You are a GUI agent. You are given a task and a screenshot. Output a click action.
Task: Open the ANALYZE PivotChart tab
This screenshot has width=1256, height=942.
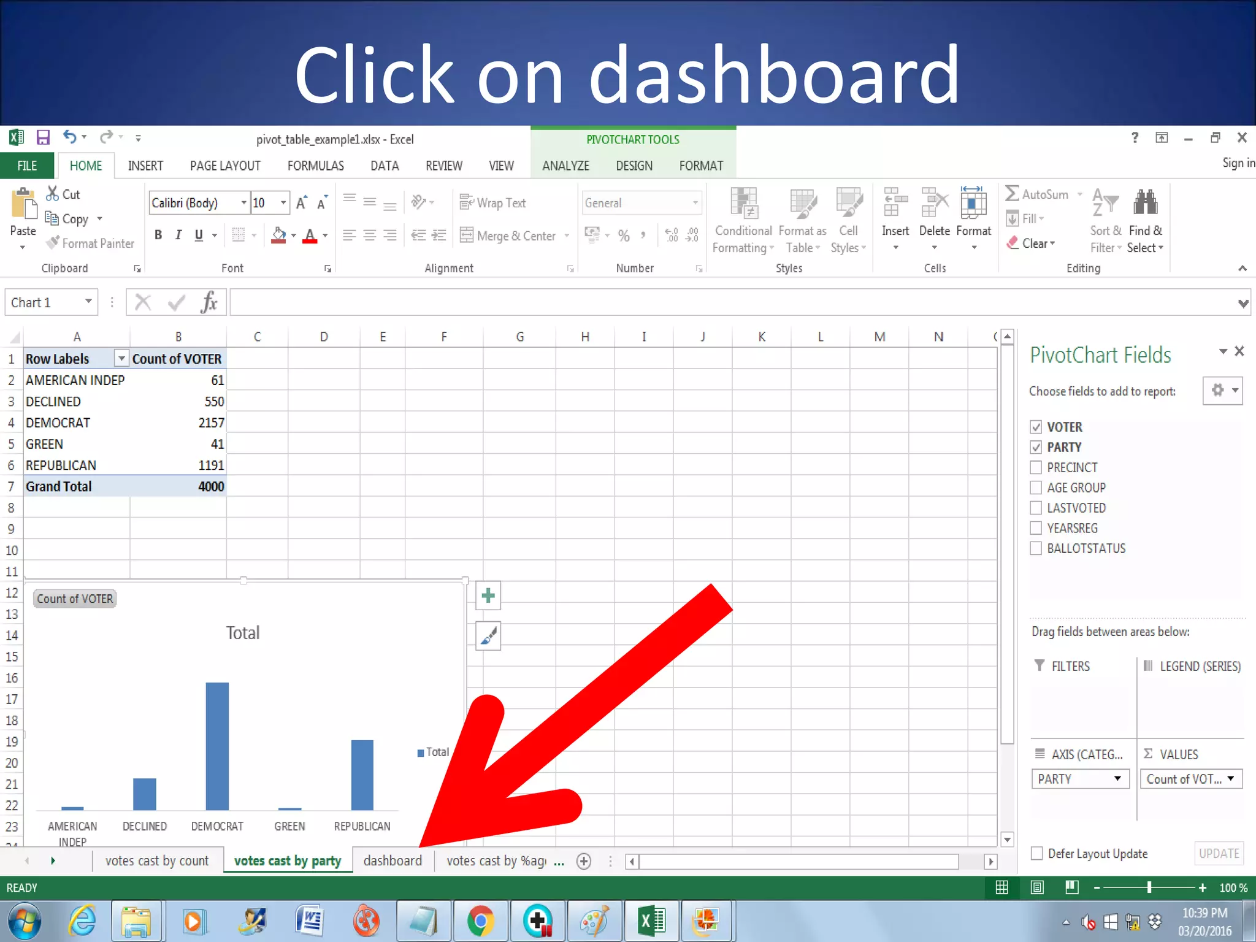pyautogui.click(x=565, y=166)
